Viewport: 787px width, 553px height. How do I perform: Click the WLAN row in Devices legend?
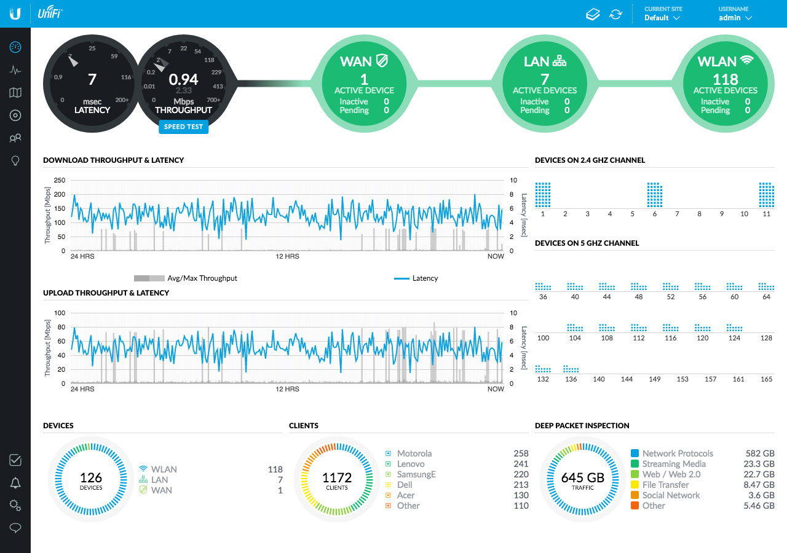tap(211, 469)
